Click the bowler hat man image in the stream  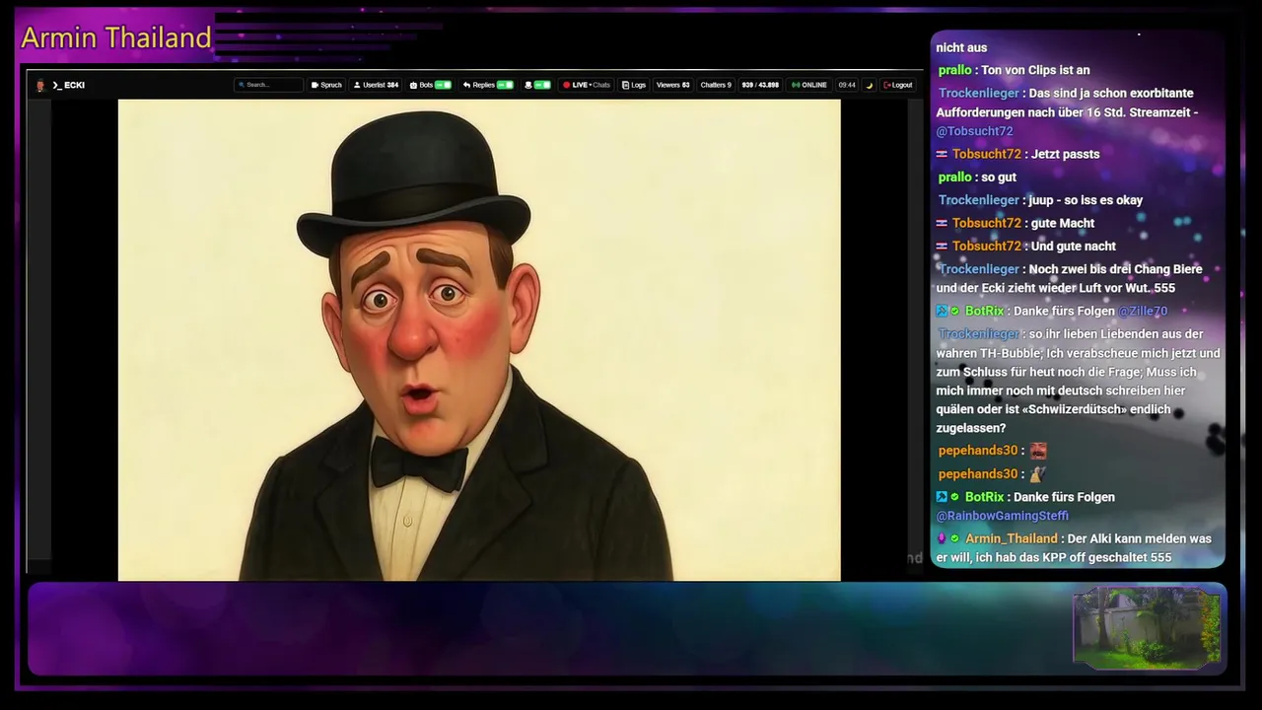point(479,339)
